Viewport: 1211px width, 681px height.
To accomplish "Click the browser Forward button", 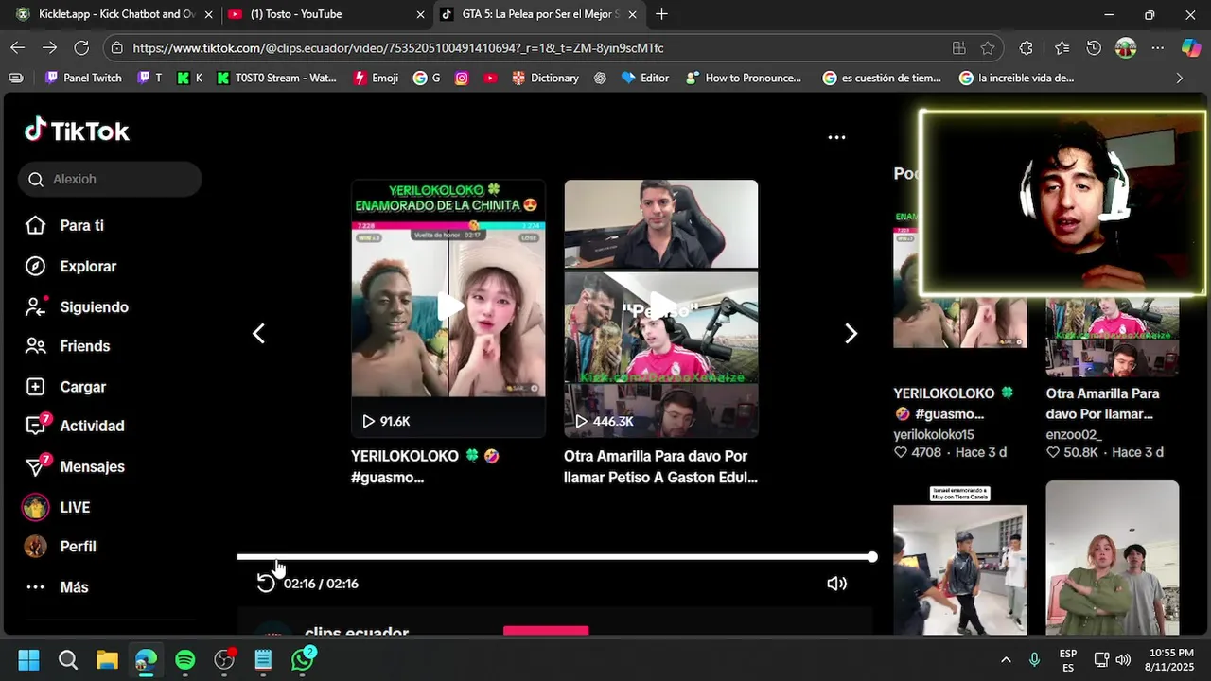I will tap(49, 47).
